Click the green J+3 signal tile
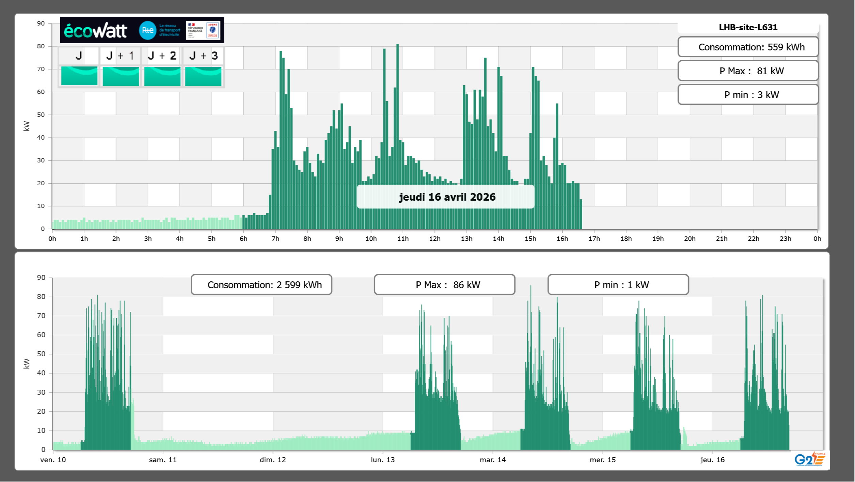This screenshot has height=482, width=855. 203,76
